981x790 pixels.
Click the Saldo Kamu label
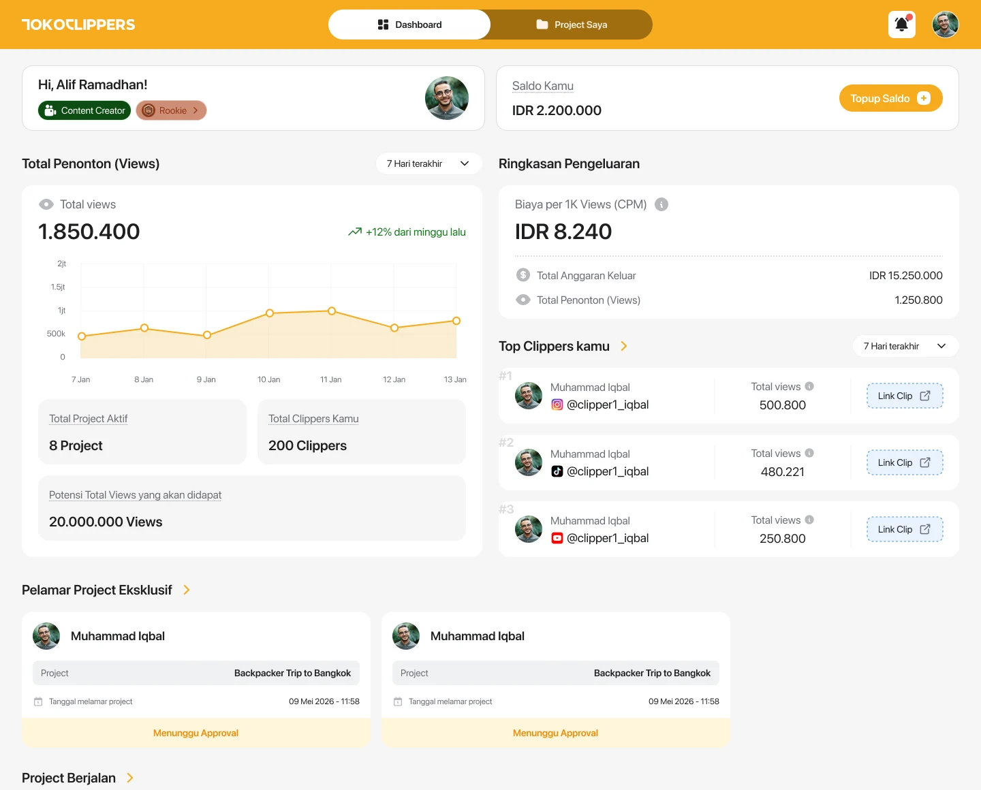543,86
